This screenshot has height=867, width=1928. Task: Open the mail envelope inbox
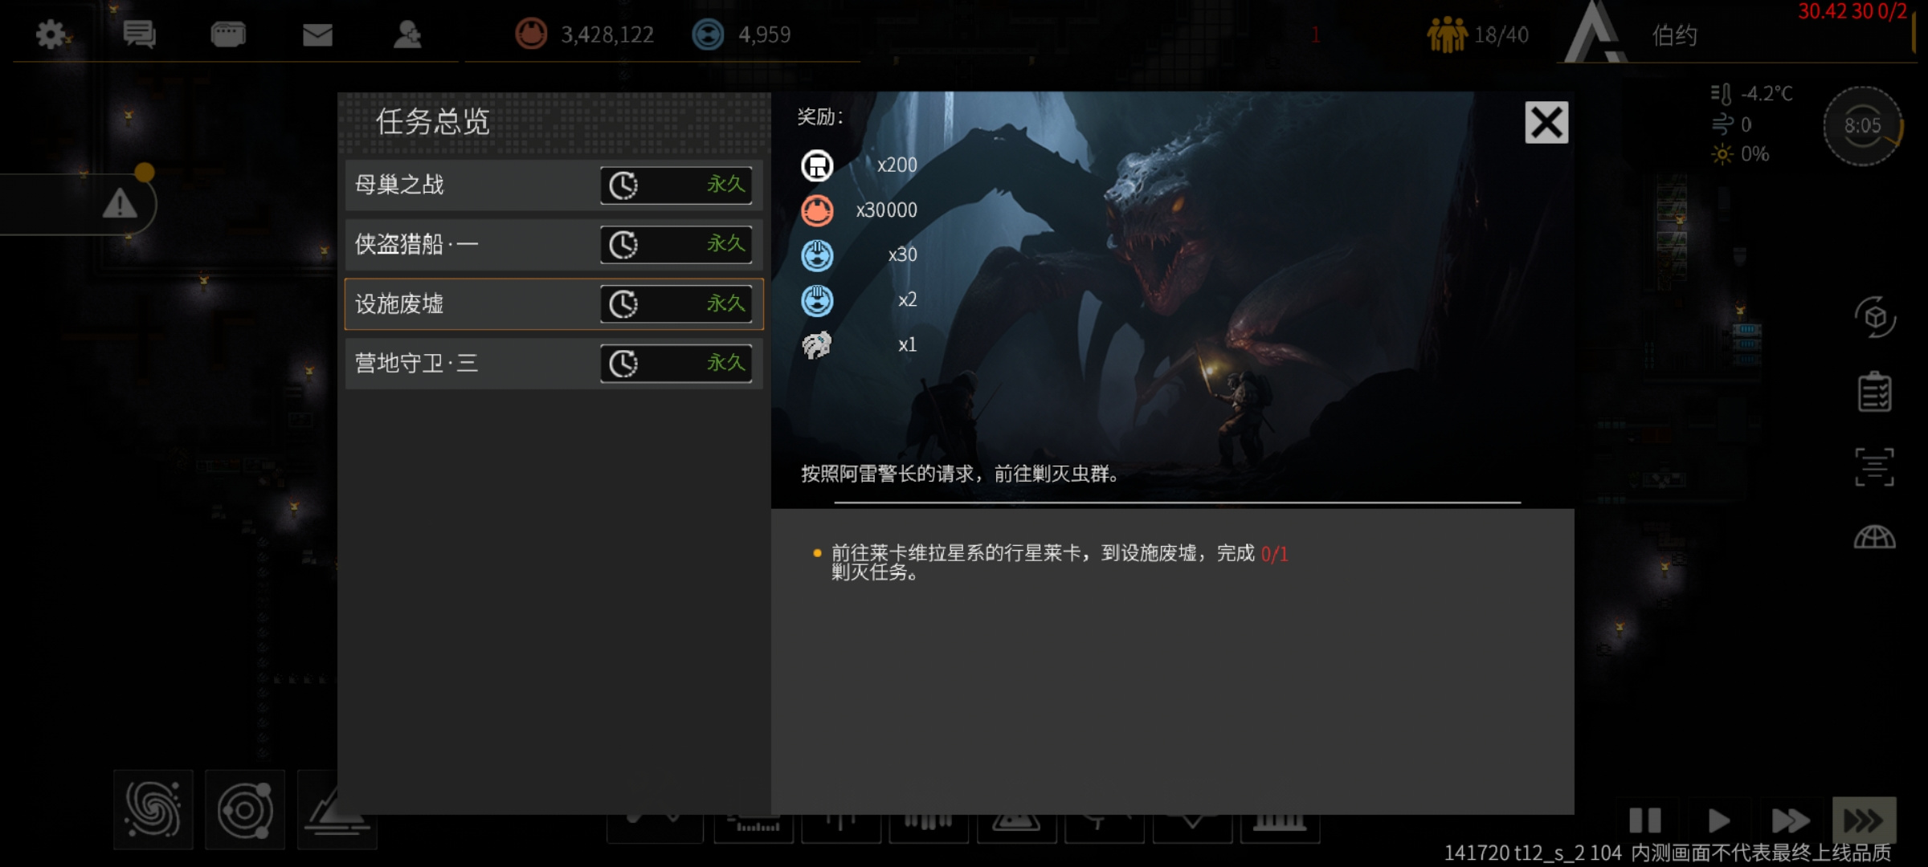317,35
